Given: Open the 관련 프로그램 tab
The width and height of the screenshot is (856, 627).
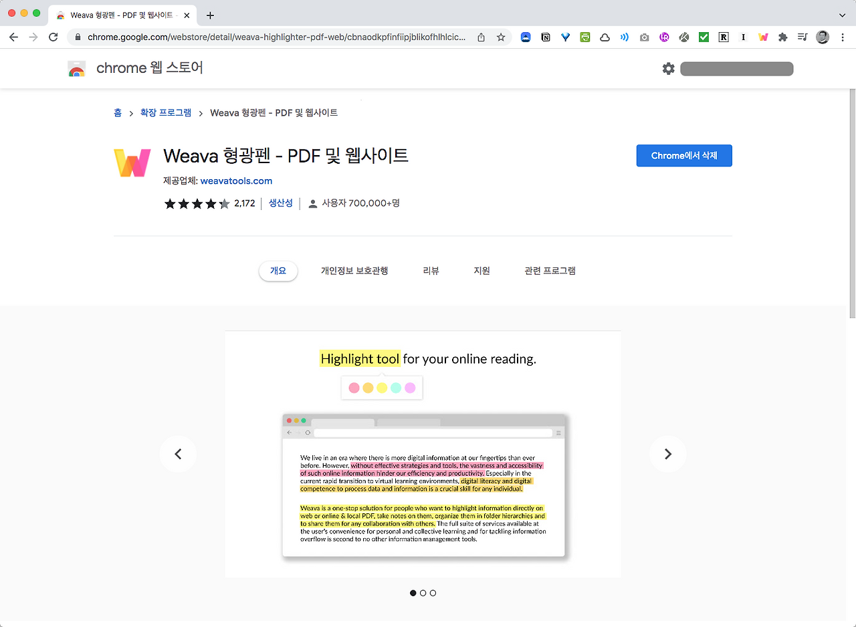Looking at the screenshot, I should click(550, 271).
